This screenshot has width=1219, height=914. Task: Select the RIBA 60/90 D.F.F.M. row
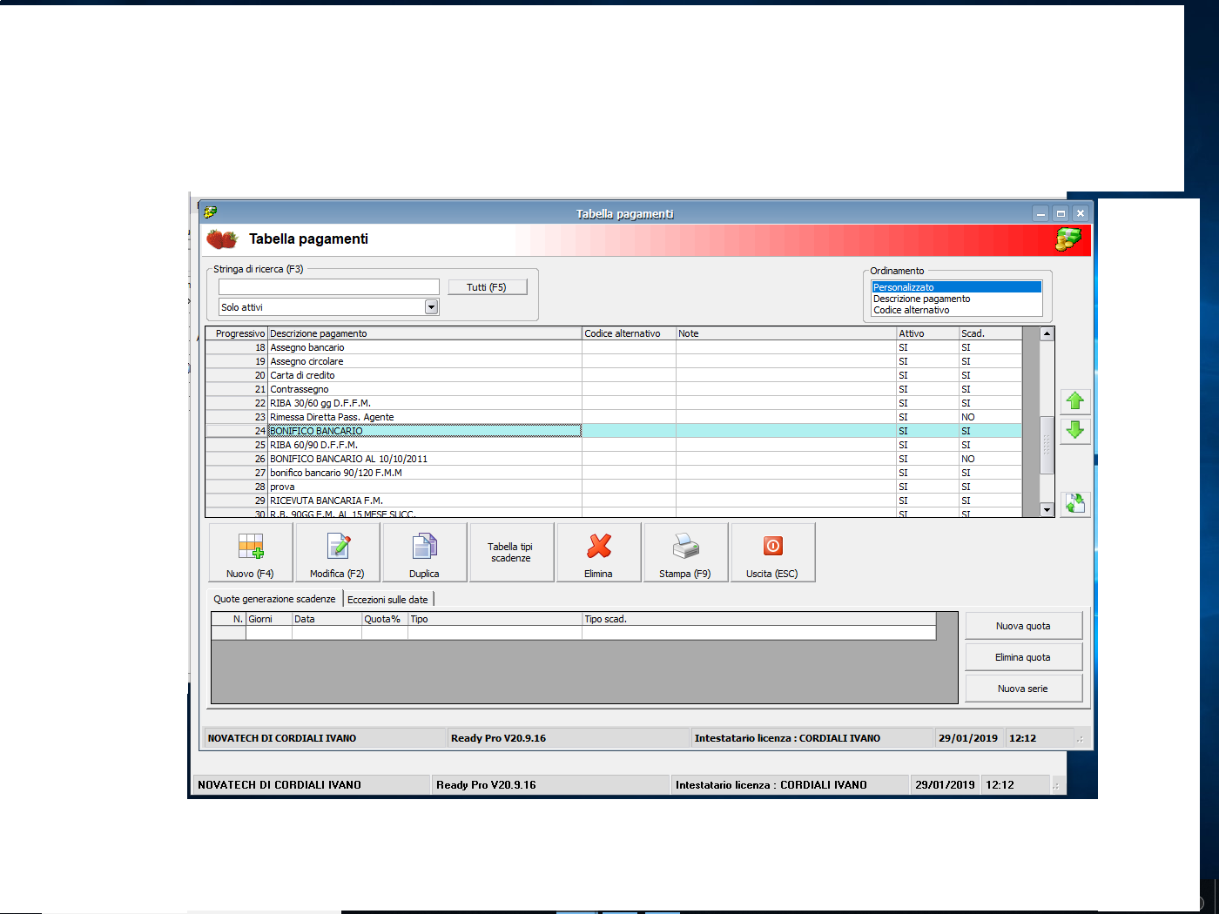pyautogui.click(x=614, y=445)
